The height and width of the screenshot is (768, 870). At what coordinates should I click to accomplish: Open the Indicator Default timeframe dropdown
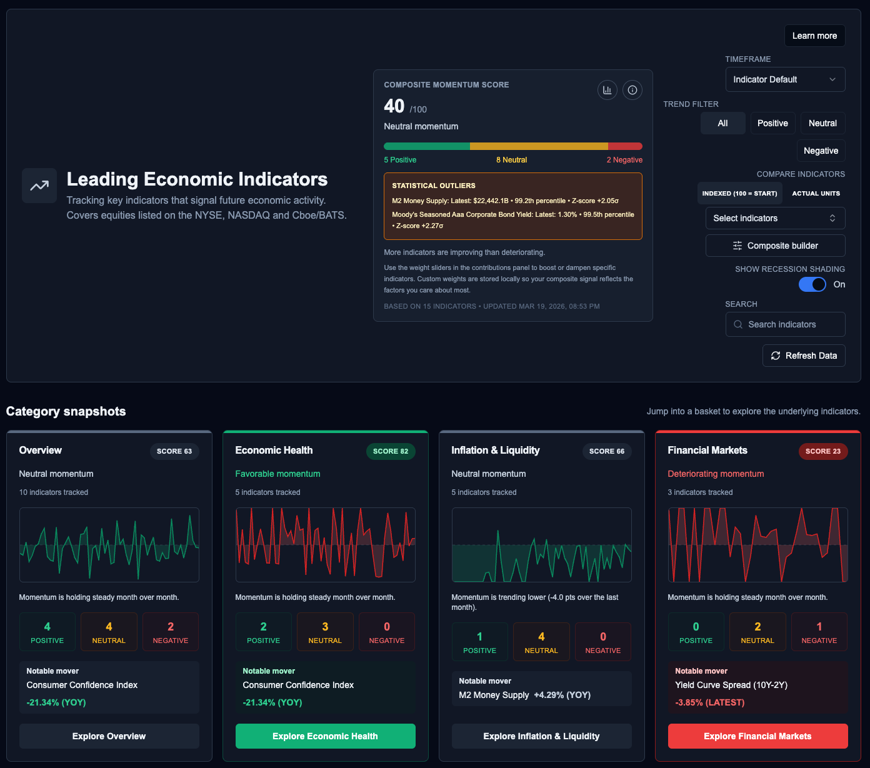click(785, 79)
